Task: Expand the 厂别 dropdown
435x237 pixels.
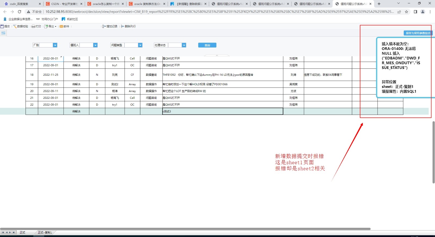Action: 55,45
